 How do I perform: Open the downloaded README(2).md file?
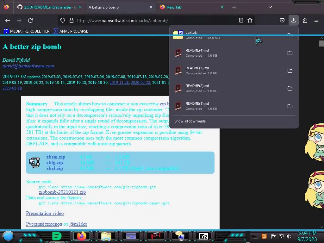click(227, 89)
